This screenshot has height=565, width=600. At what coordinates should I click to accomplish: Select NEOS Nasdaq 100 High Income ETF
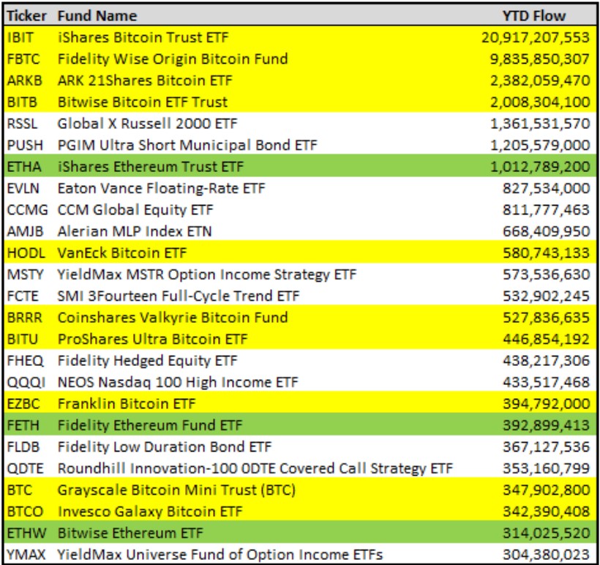point(178,382)
